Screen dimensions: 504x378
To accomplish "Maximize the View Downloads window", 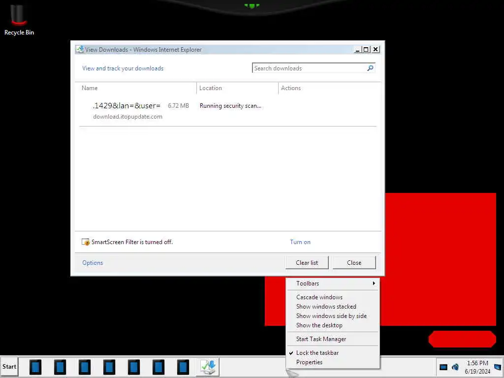I will point(366,50).
